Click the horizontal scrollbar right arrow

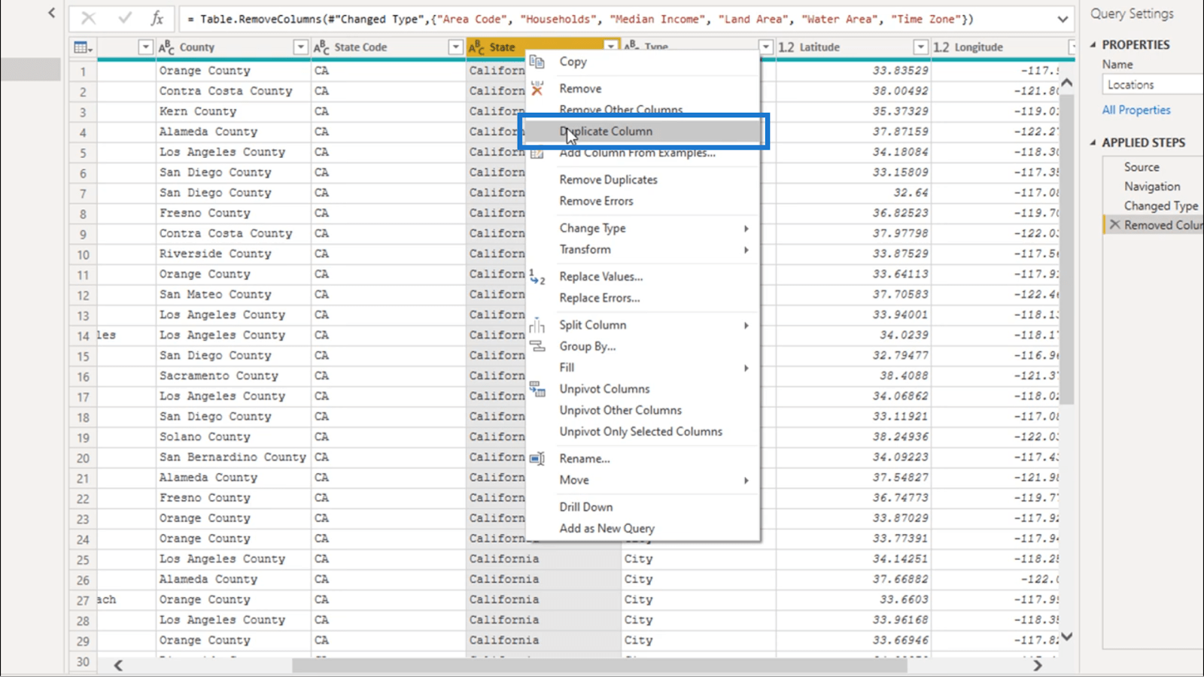[x=1037, y=666]
